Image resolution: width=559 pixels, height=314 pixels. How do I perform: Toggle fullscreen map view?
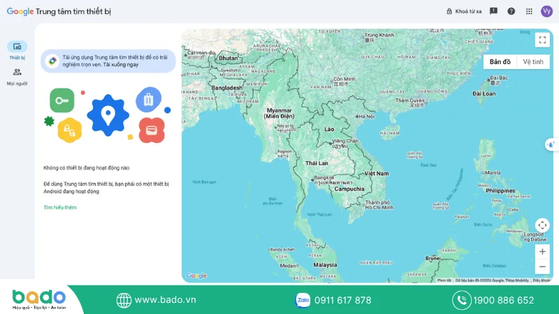542,40
